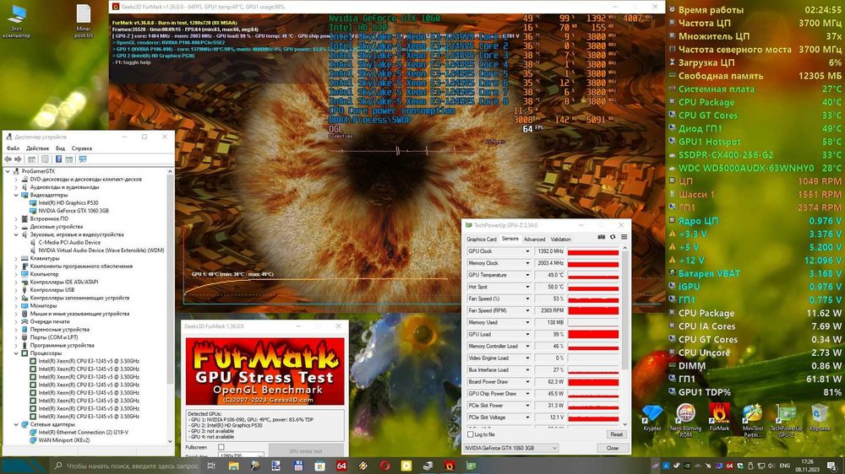The image size is (845, 474).
Task: Collapse Процессоры tree node
Action: pos(16,353)
